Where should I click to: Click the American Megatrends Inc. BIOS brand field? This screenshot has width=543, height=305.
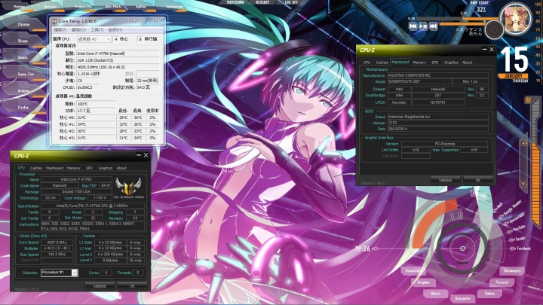[x=437, y=117]
